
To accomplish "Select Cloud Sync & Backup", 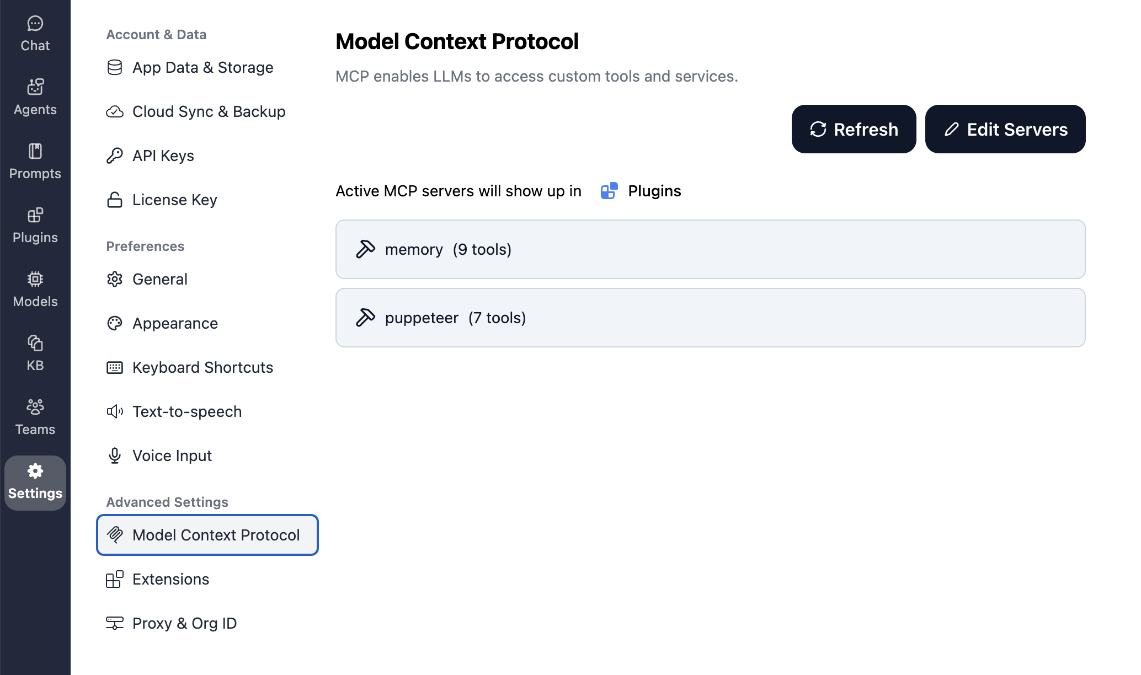I will [209, 111].
